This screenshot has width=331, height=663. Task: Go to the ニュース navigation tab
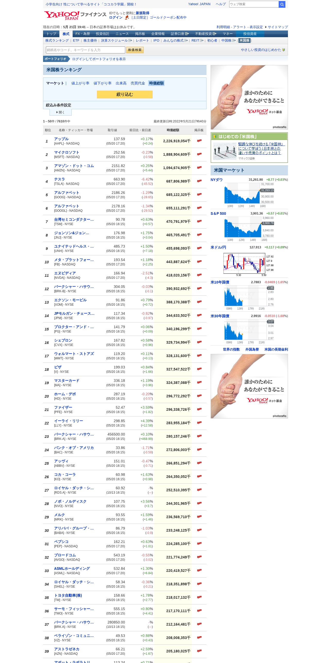coord(122,34)
